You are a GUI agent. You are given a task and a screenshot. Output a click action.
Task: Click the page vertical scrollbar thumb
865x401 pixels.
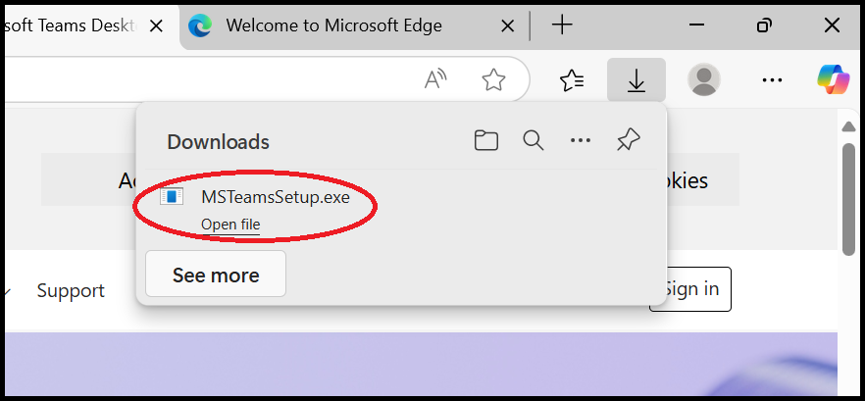pyautogui.click(x=849, y=196)
